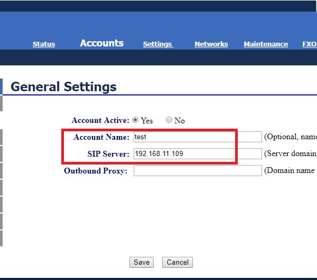Screen dimensions: 317x280
Task: Select No for Account Active
Action: 169,120
